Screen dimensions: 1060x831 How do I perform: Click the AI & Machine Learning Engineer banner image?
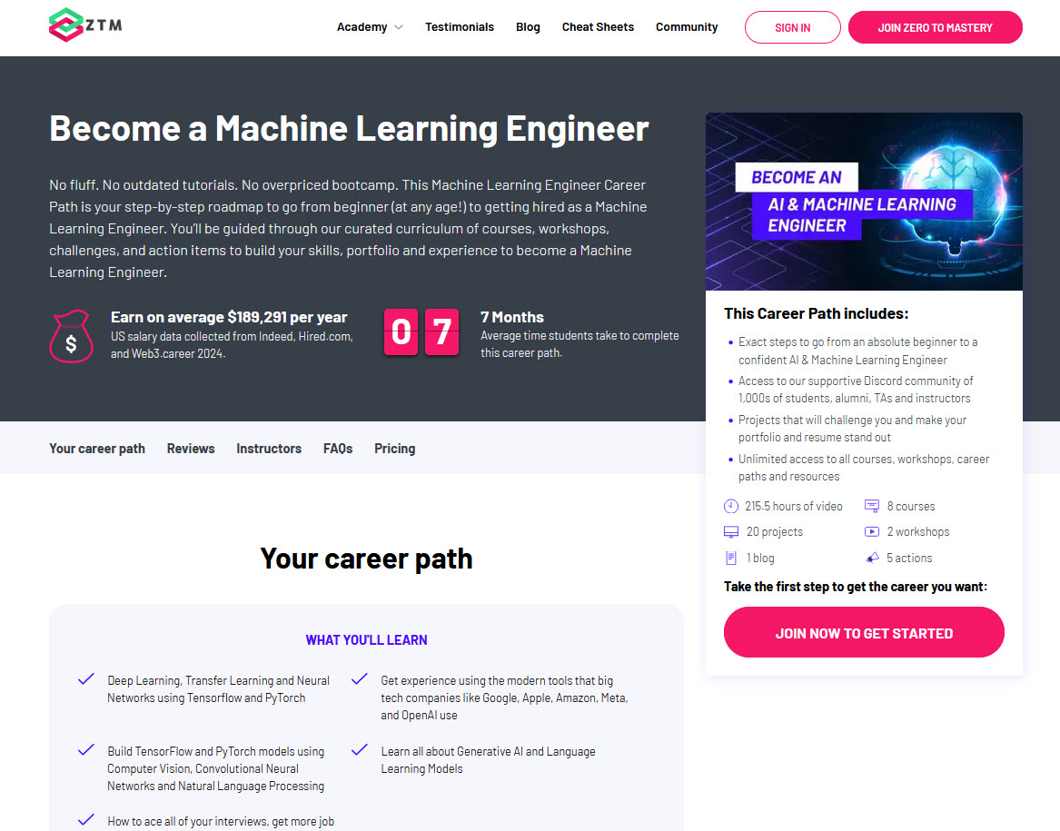click(x=864, y=202)
